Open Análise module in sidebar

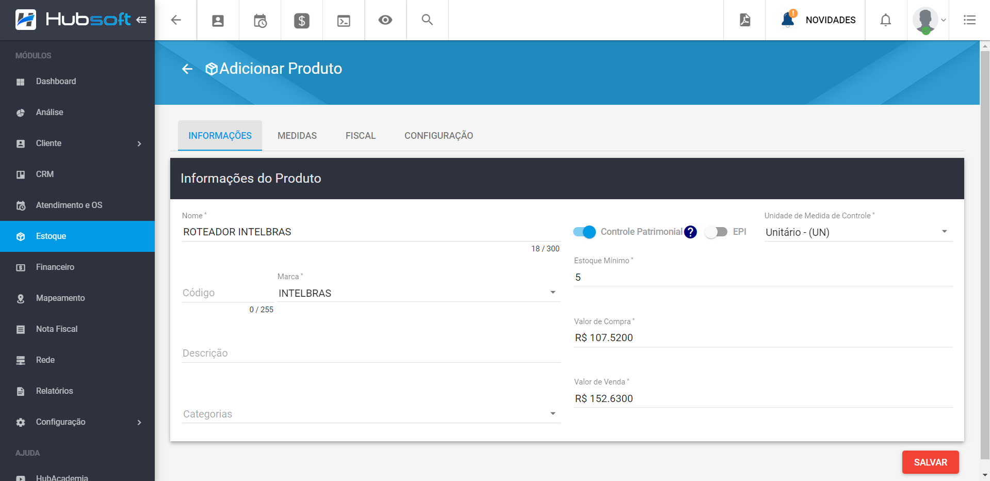(77, 113)
